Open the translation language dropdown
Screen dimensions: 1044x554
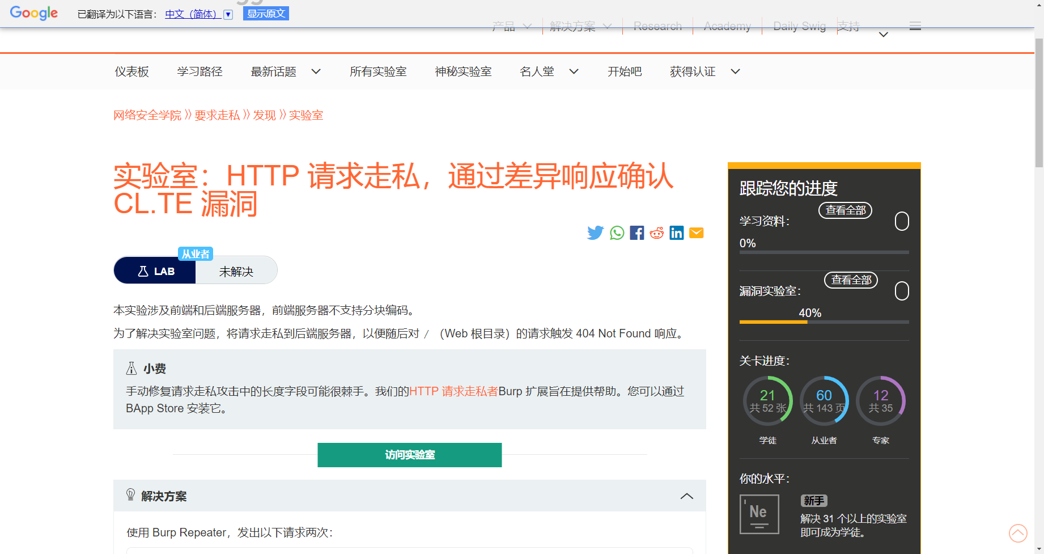[228, 14]
